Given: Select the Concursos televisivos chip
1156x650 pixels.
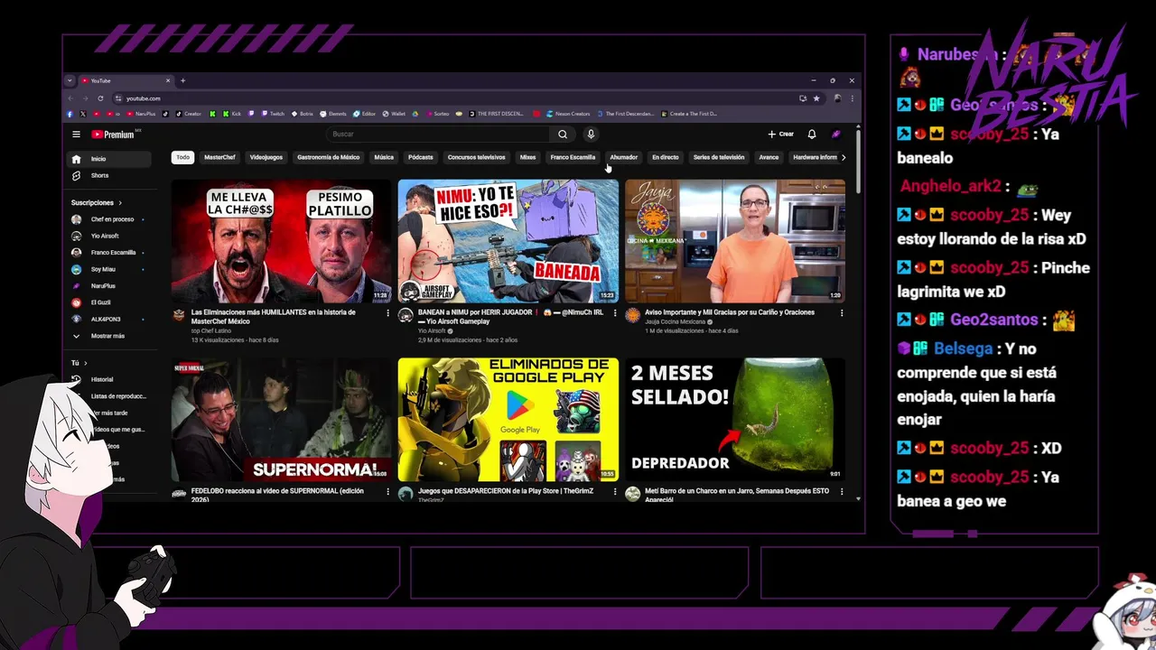Looking at the screenshot, I should [477, 157].
